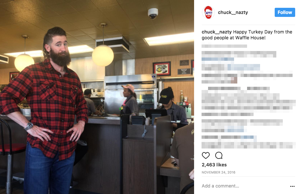Open the chuck__nazty username in post header

click(233, 12)
